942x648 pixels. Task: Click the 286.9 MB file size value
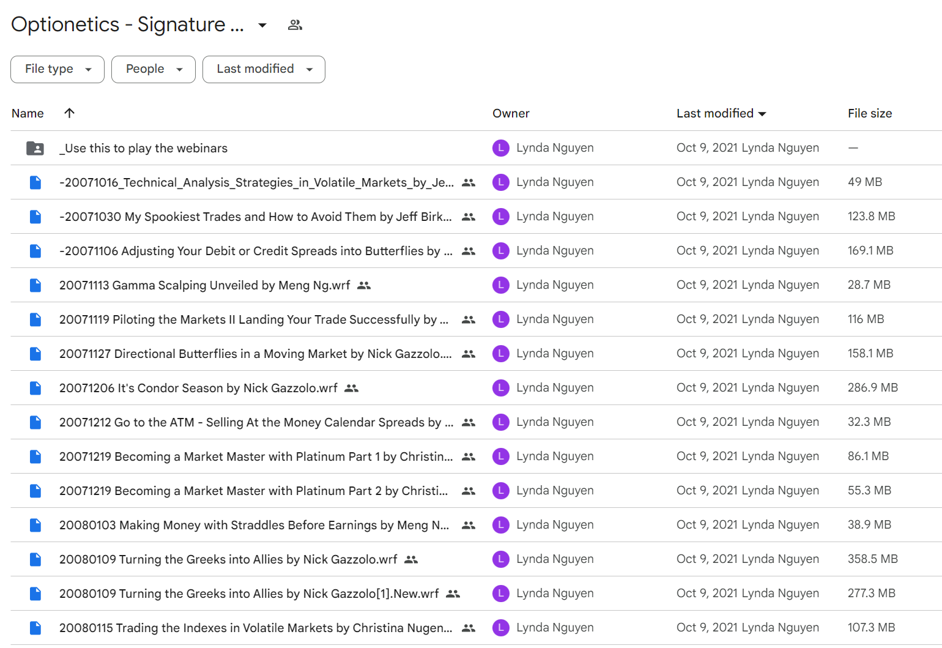(873, 388)
